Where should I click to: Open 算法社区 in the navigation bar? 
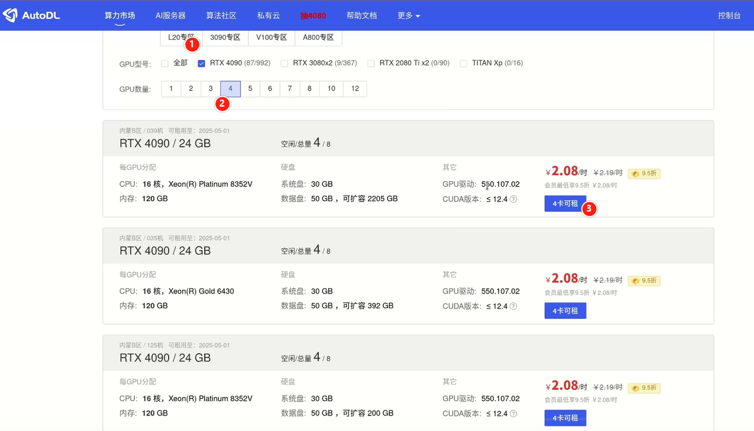221,15
